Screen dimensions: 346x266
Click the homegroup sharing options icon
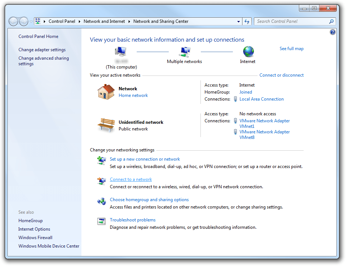(101, 201)
